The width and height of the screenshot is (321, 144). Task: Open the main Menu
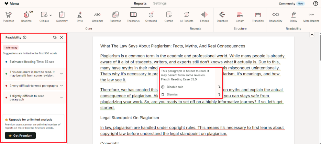[x=12, y=3]
